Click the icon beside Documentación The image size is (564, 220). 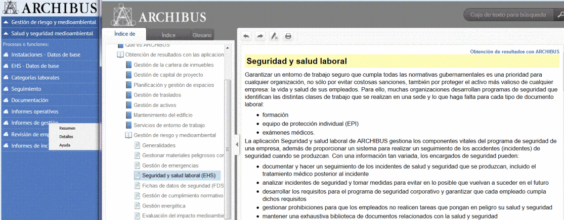tap(6, 100)
